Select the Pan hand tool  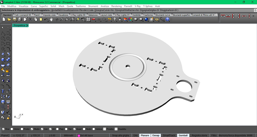51,19
